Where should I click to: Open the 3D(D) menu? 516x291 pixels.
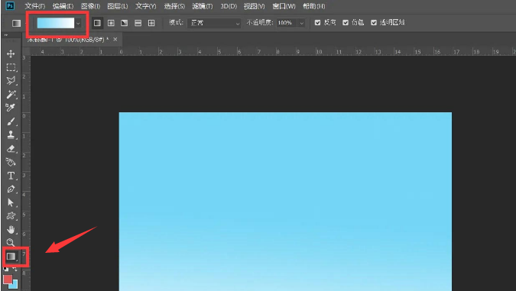coord(229,6)
